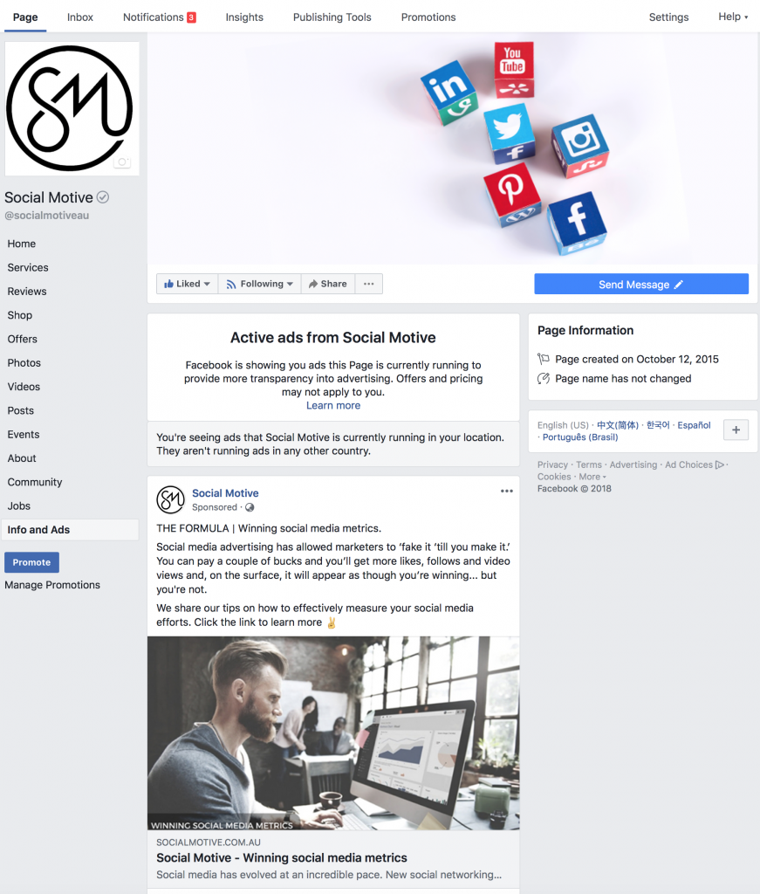Click the verified badge next to Social Motive
Viewport: 760px width, 894px height.
click(103, 197)
